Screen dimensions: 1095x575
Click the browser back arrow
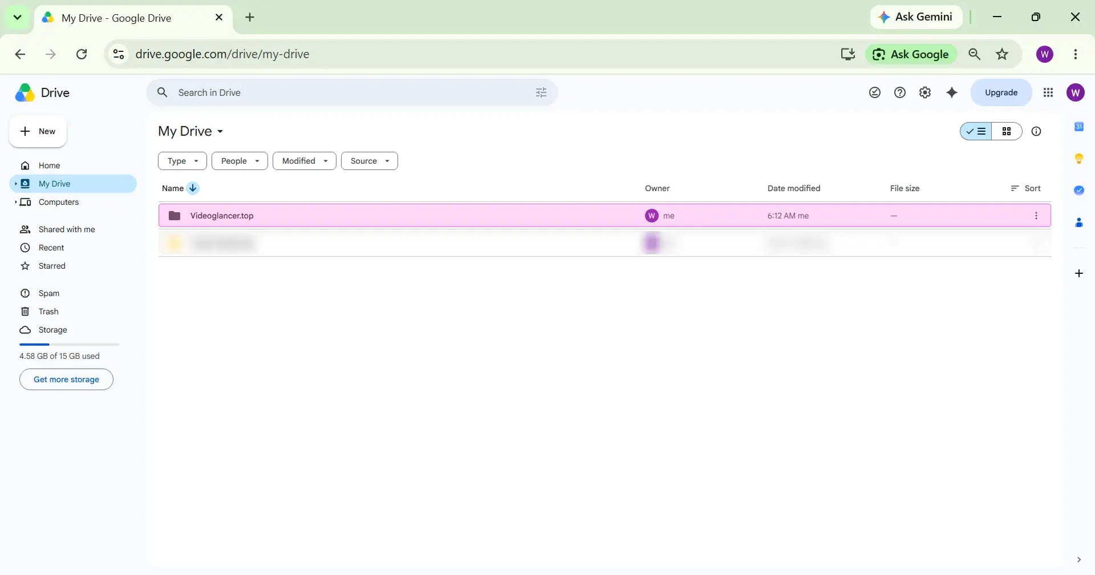pyautogui.click(x=20, y=54)
